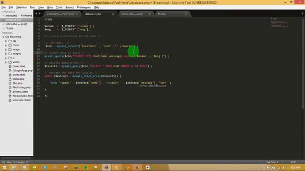Place cursor on line 12 INSERT query
The height and width of the screenshot is (171, 305).
[107, 56]
